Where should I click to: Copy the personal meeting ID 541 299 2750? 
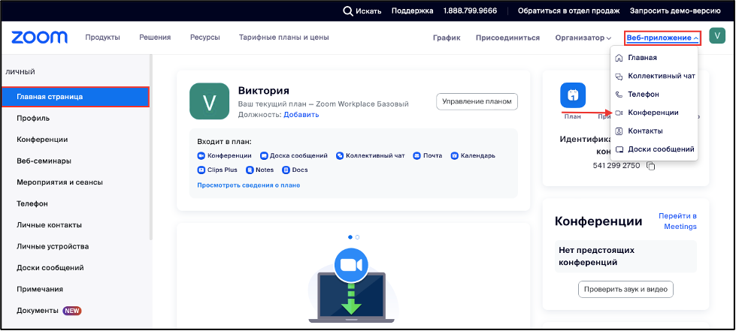(650, 166)
